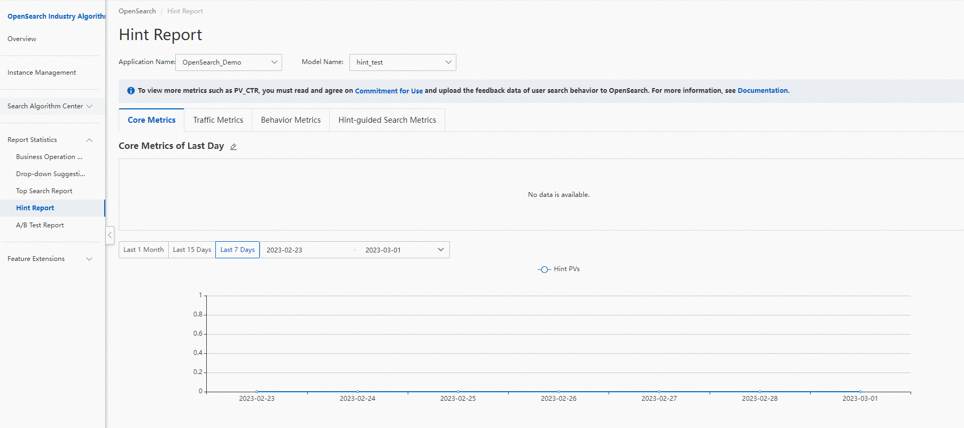Open Overview in the sidebar
The width and height of the screenshot is (964, 428).
[x=22, y=39]
